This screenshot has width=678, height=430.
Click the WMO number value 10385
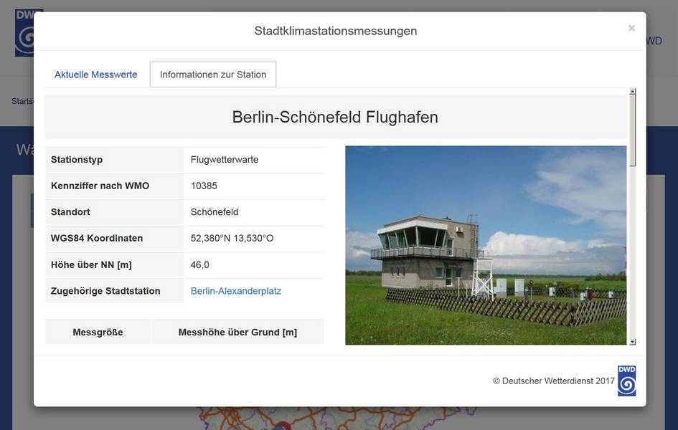click(204, 186)
